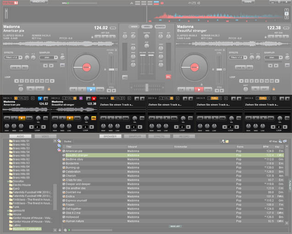Viewport: 292px width, 234px height.
Task: Click LINE IN button on left deck
Action: 16,67
